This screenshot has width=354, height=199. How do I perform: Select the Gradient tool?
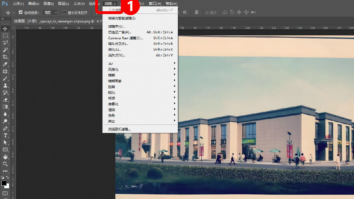5,107
